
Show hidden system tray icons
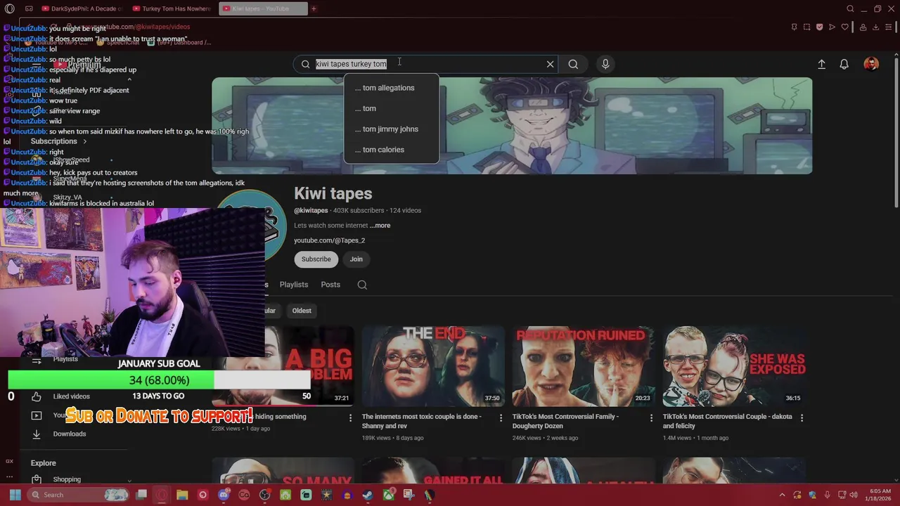782,495
